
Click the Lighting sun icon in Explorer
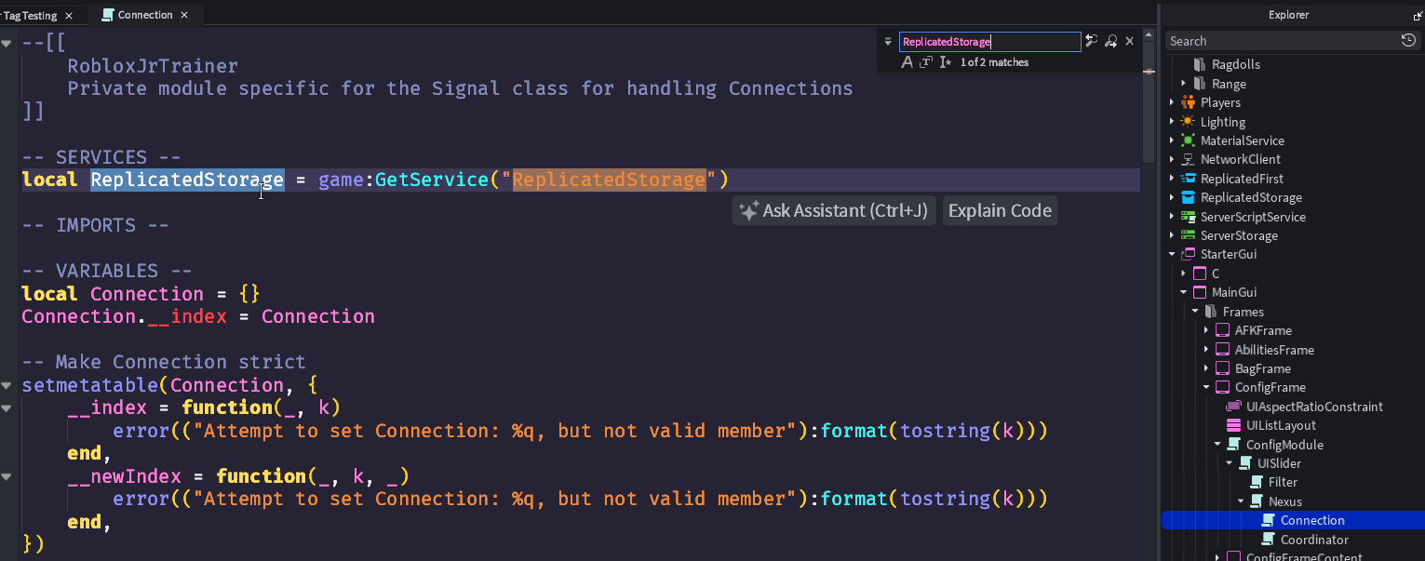point(1188,121)
